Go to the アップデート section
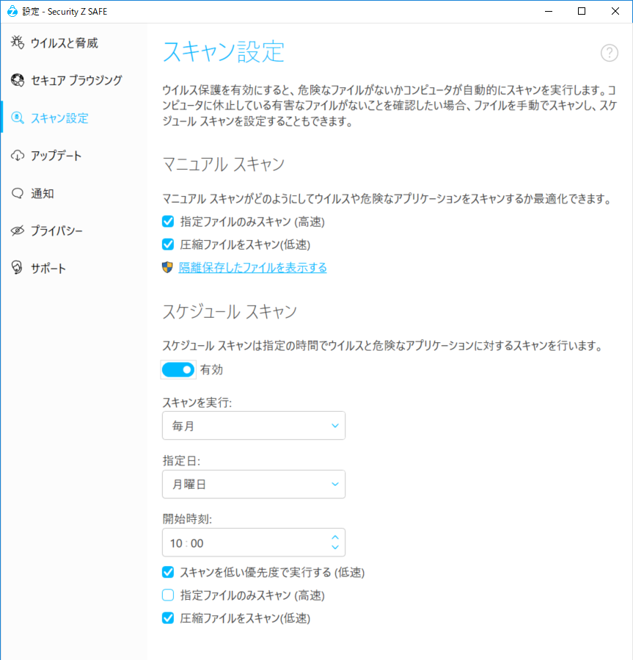 point(56,156)
